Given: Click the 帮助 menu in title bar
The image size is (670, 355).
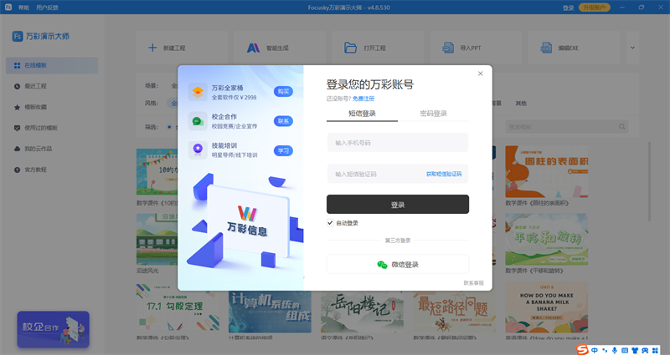Looking at the screenshot, I should click(24, 8).
